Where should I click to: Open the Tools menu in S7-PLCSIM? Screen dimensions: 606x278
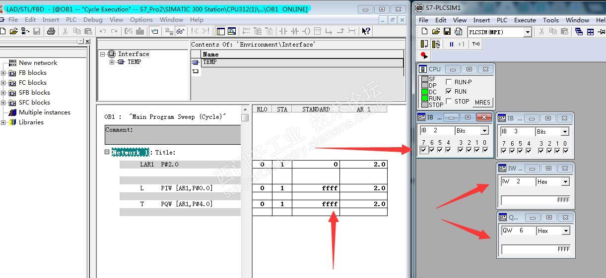[x=551, y=20]
